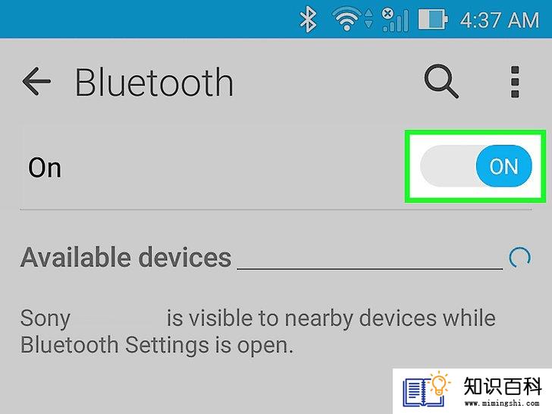Tap the Bluetooth page title
Viewport: 552px width, 414px height.
154,83
